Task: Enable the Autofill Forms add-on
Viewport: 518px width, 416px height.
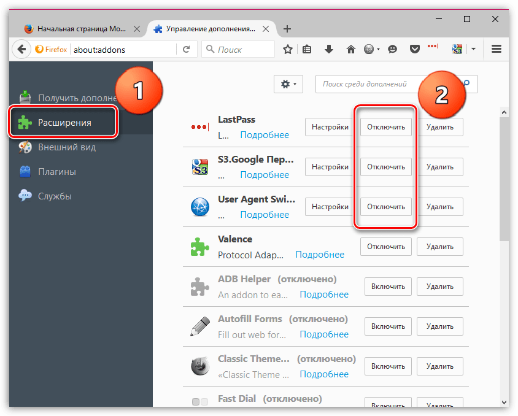Action: [388, 326]
